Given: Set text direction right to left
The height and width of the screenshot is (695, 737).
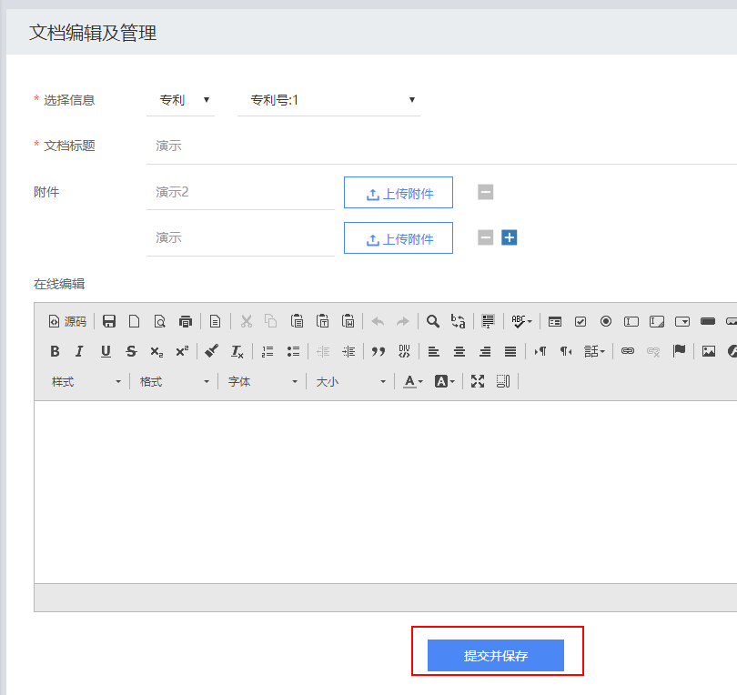Looking at the screenshot, I should click(x=565, y=351).
